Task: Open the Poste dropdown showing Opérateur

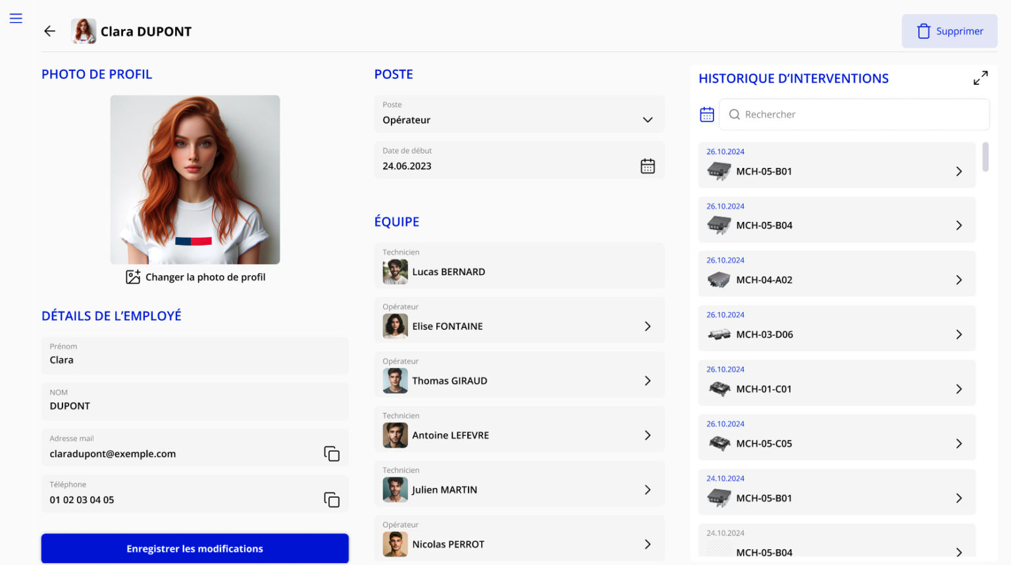Action: point(519,114)
